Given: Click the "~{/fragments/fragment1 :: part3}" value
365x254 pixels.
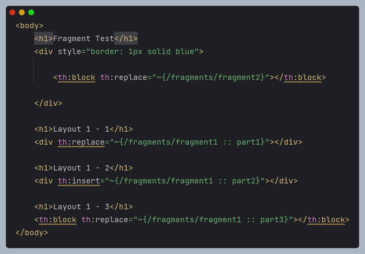Looking at the screenshot, I should [213, 220].
